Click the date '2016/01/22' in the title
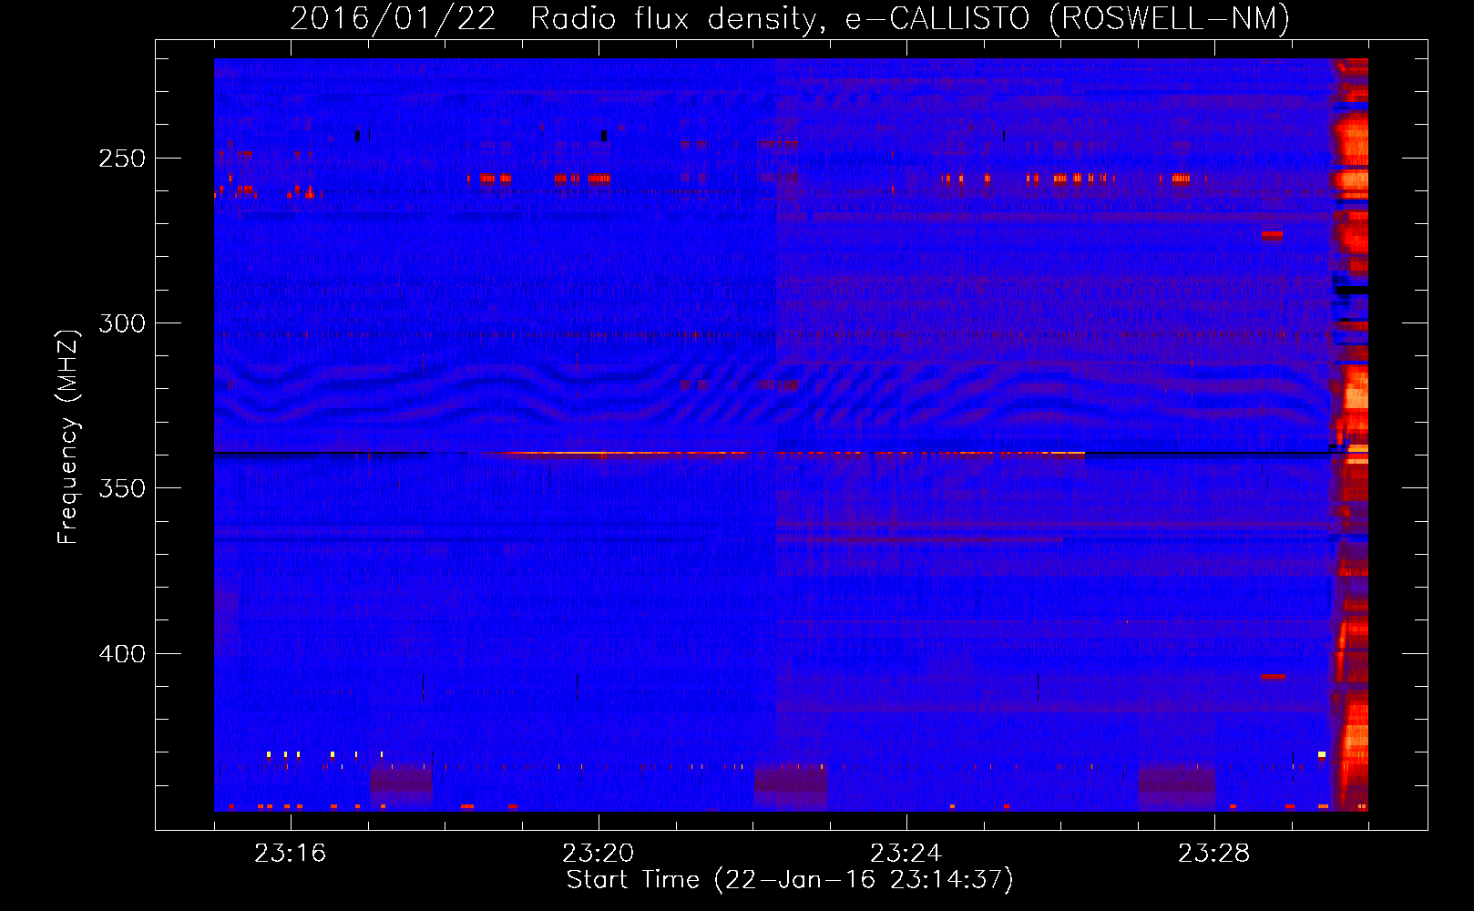 (393, 19)
